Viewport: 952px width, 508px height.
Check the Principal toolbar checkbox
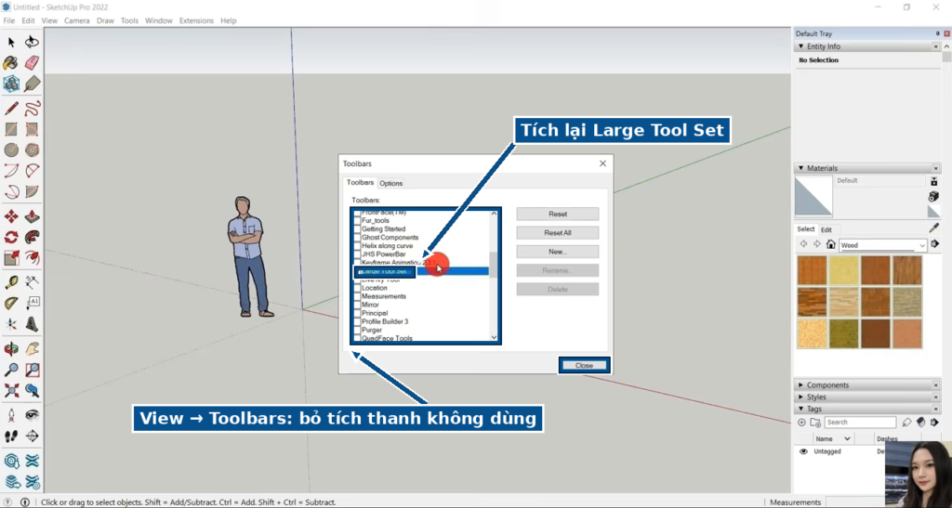[357, 313]
